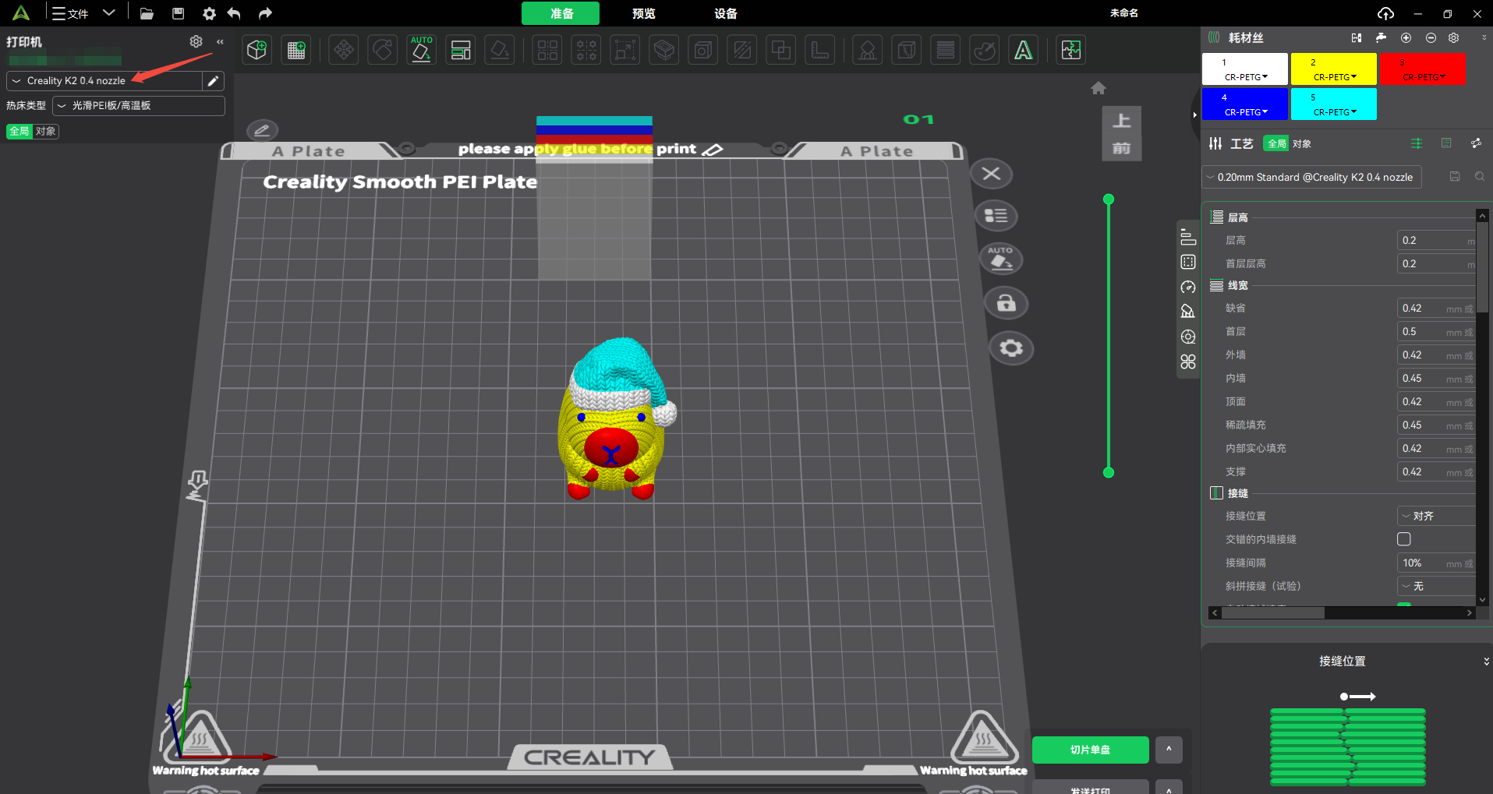Expand the 切片单盘 options arrow
Image resolution: width=1493 pixels, height=794 pixels.
tap(1169, 750)
